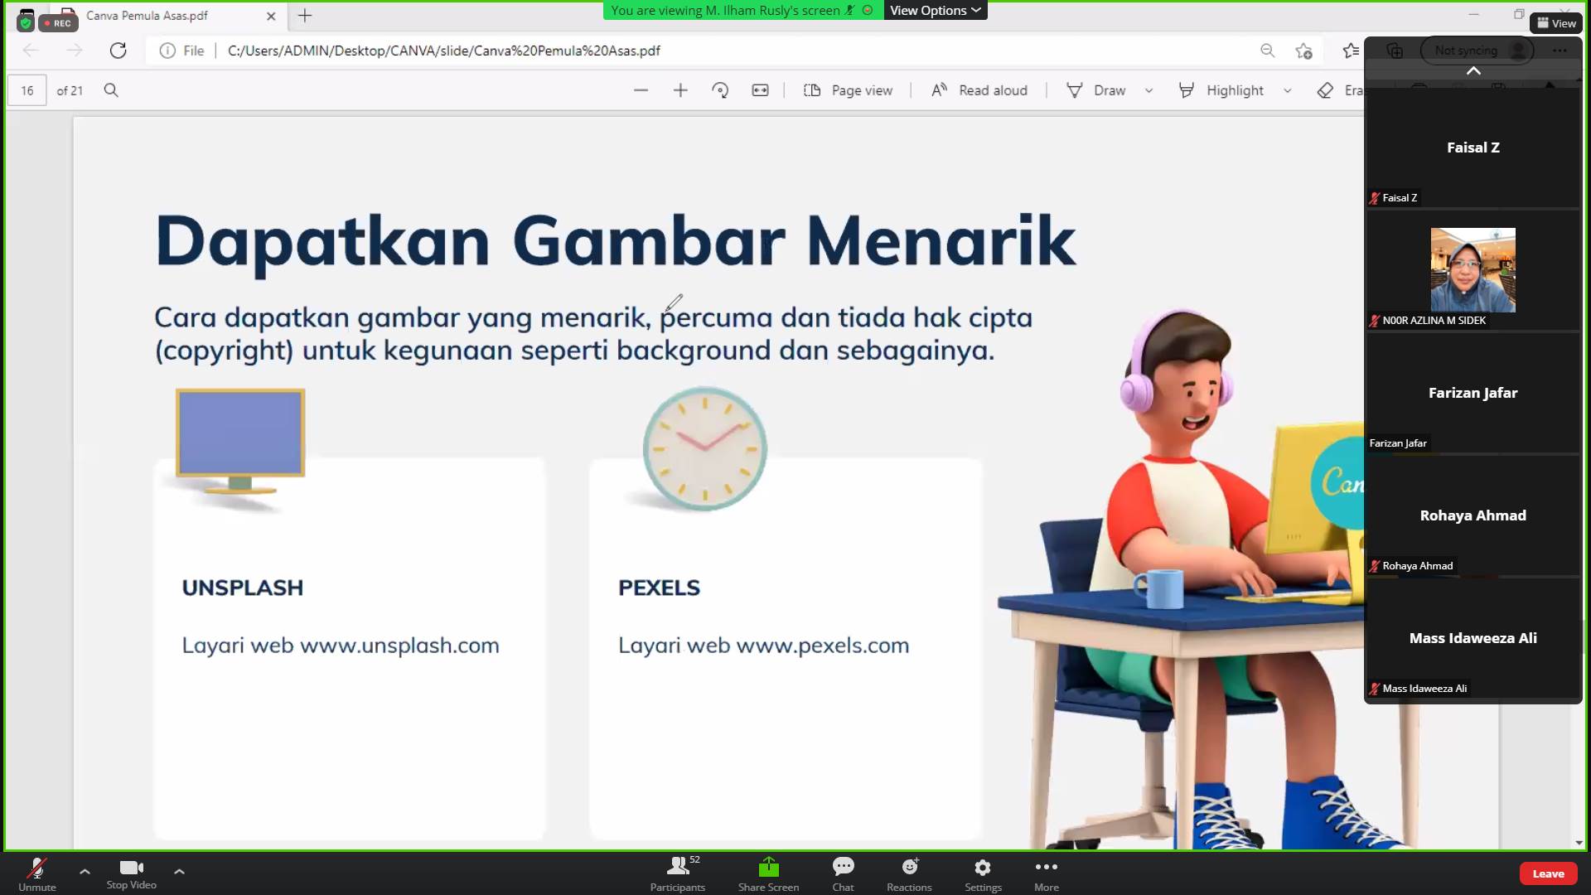1591x895 pixels.
Task: Add this page to favorites
Action: point(1303,51)
